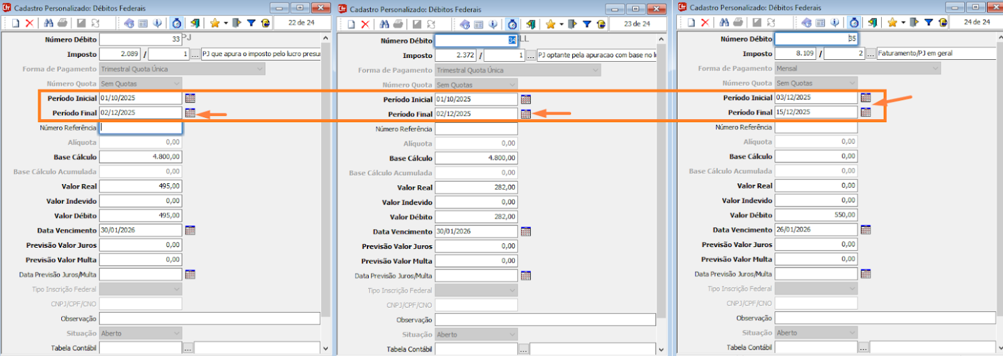Open the Forma de Pagamento dropdown showing Mensal
This screenshot has height=356, width=1003.
tap(935, 68)
